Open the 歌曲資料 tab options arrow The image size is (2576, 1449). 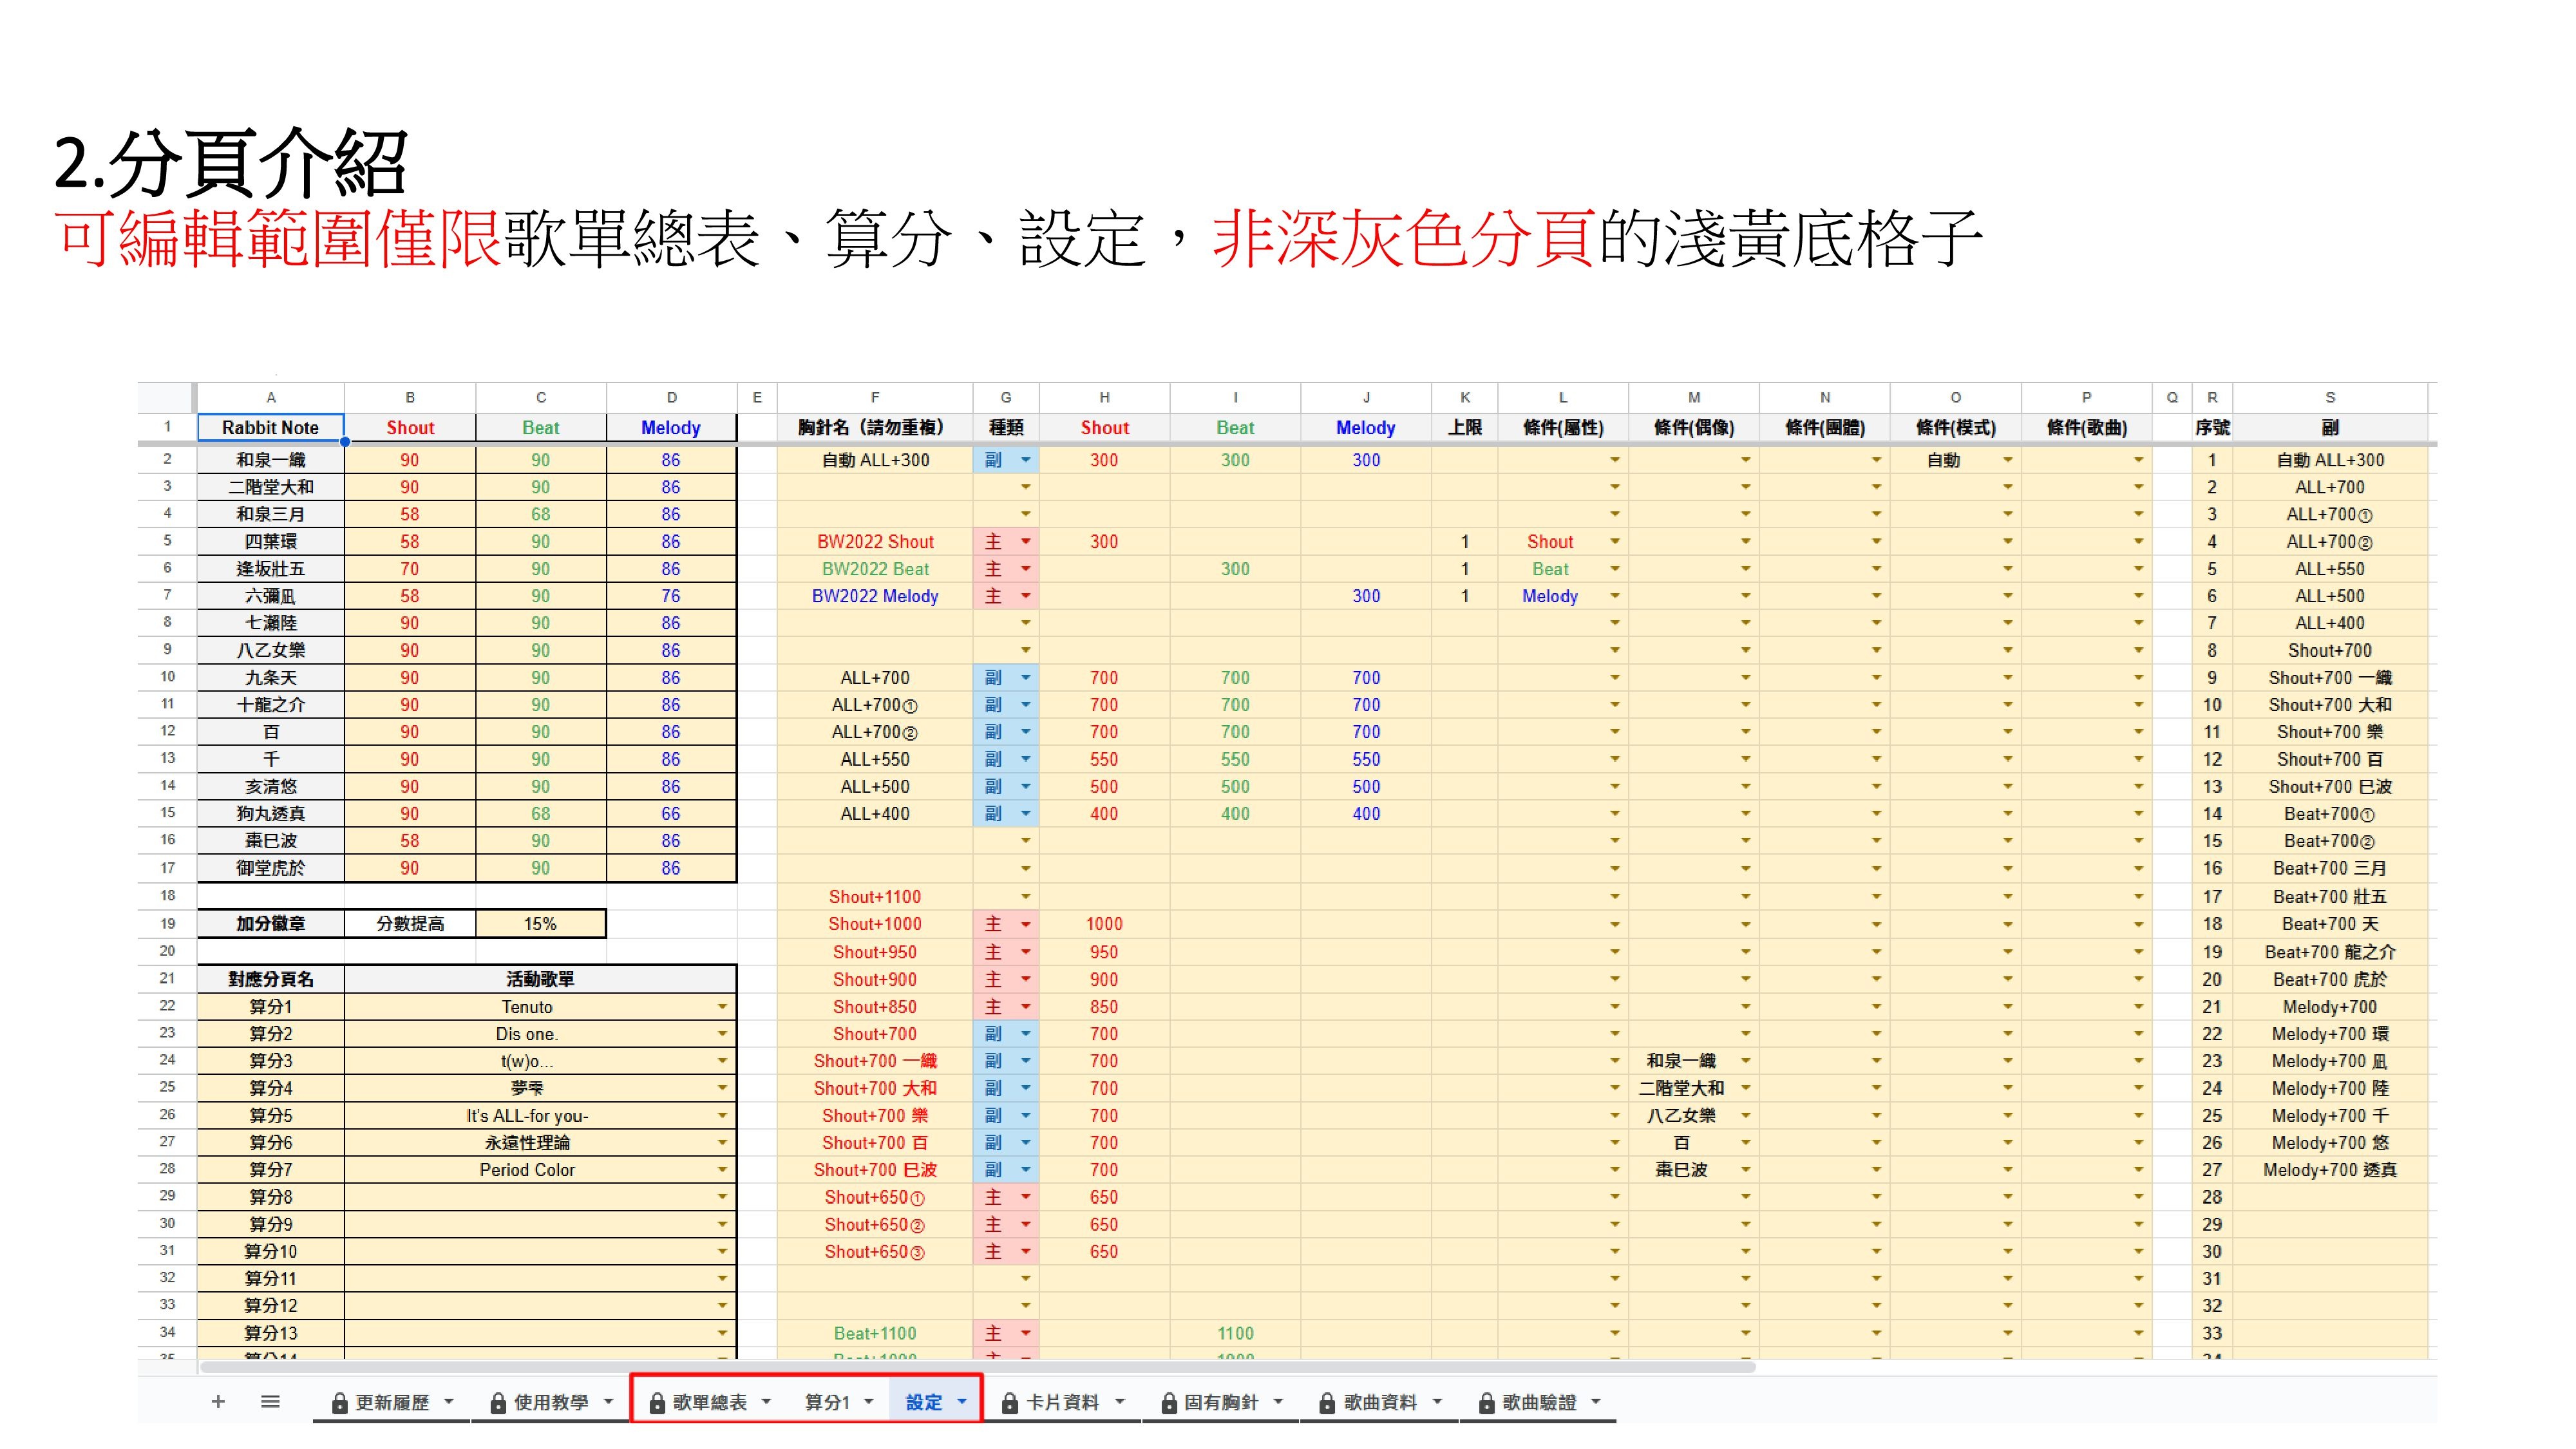pos(1437,1401)
